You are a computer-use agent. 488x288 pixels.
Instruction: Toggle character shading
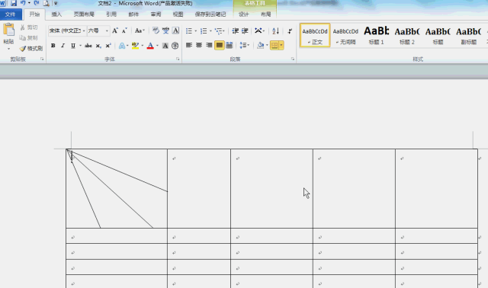(165, 46)
